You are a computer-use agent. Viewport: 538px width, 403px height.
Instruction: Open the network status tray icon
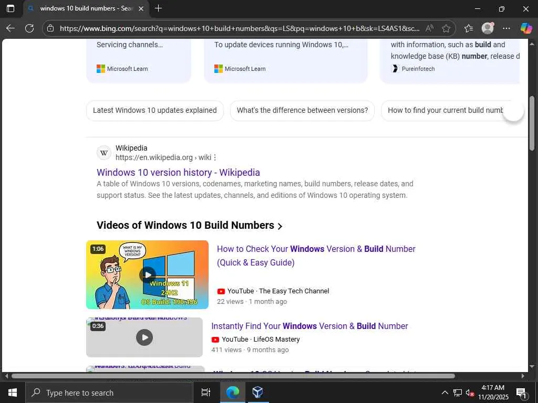[458, 393]
